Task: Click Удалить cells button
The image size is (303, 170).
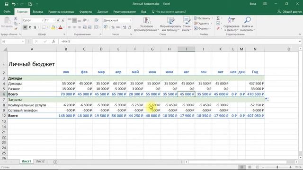Action: click(203, 23)
